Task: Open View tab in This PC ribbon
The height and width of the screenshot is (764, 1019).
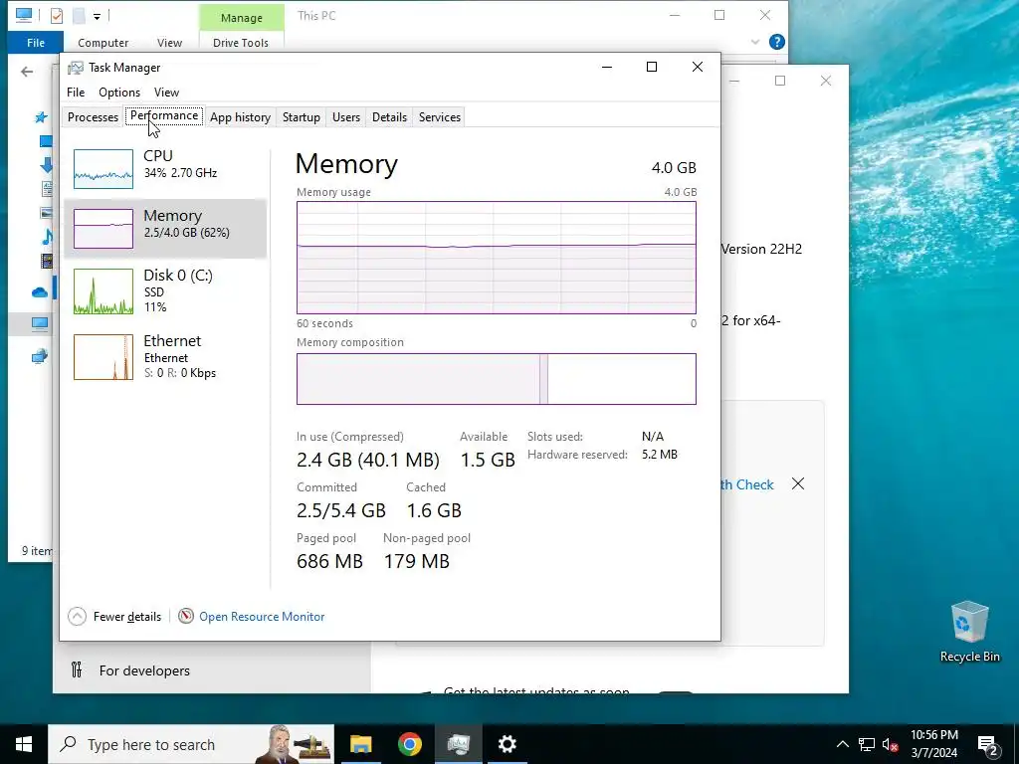Action: pyautogui.click(x=169, y=43)
